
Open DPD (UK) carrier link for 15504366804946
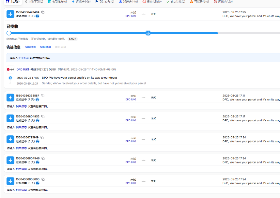(x=131, y=162)
